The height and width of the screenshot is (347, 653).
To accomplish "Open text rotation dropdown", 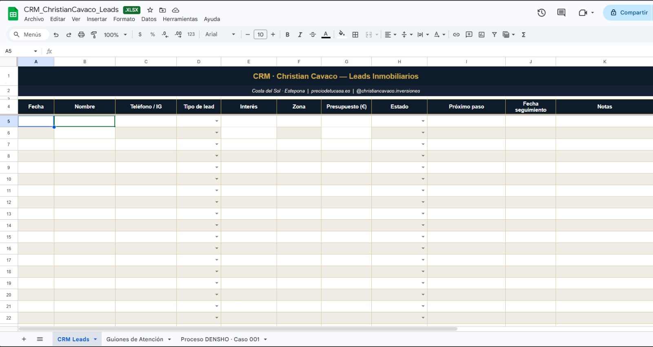I will pyautogui.click(x=440, y=35).
